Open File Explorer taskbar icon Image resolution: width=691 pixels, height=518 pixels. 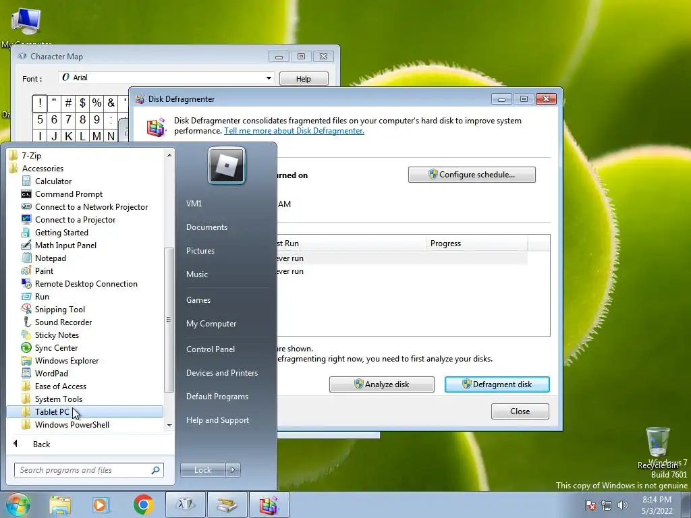[60, 505]
